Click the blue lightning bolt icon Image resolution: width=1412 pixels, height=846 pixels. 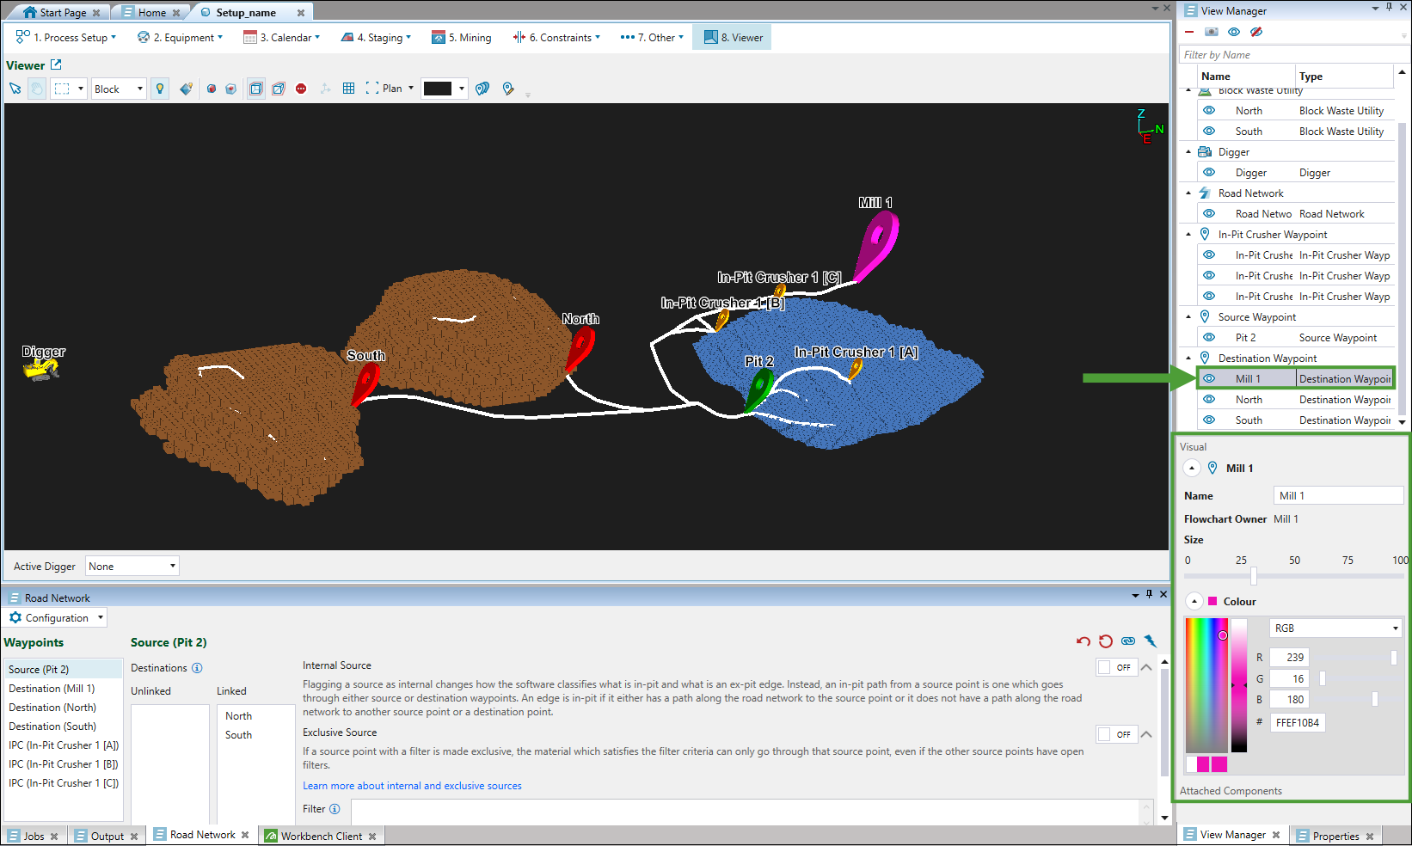1151,641
